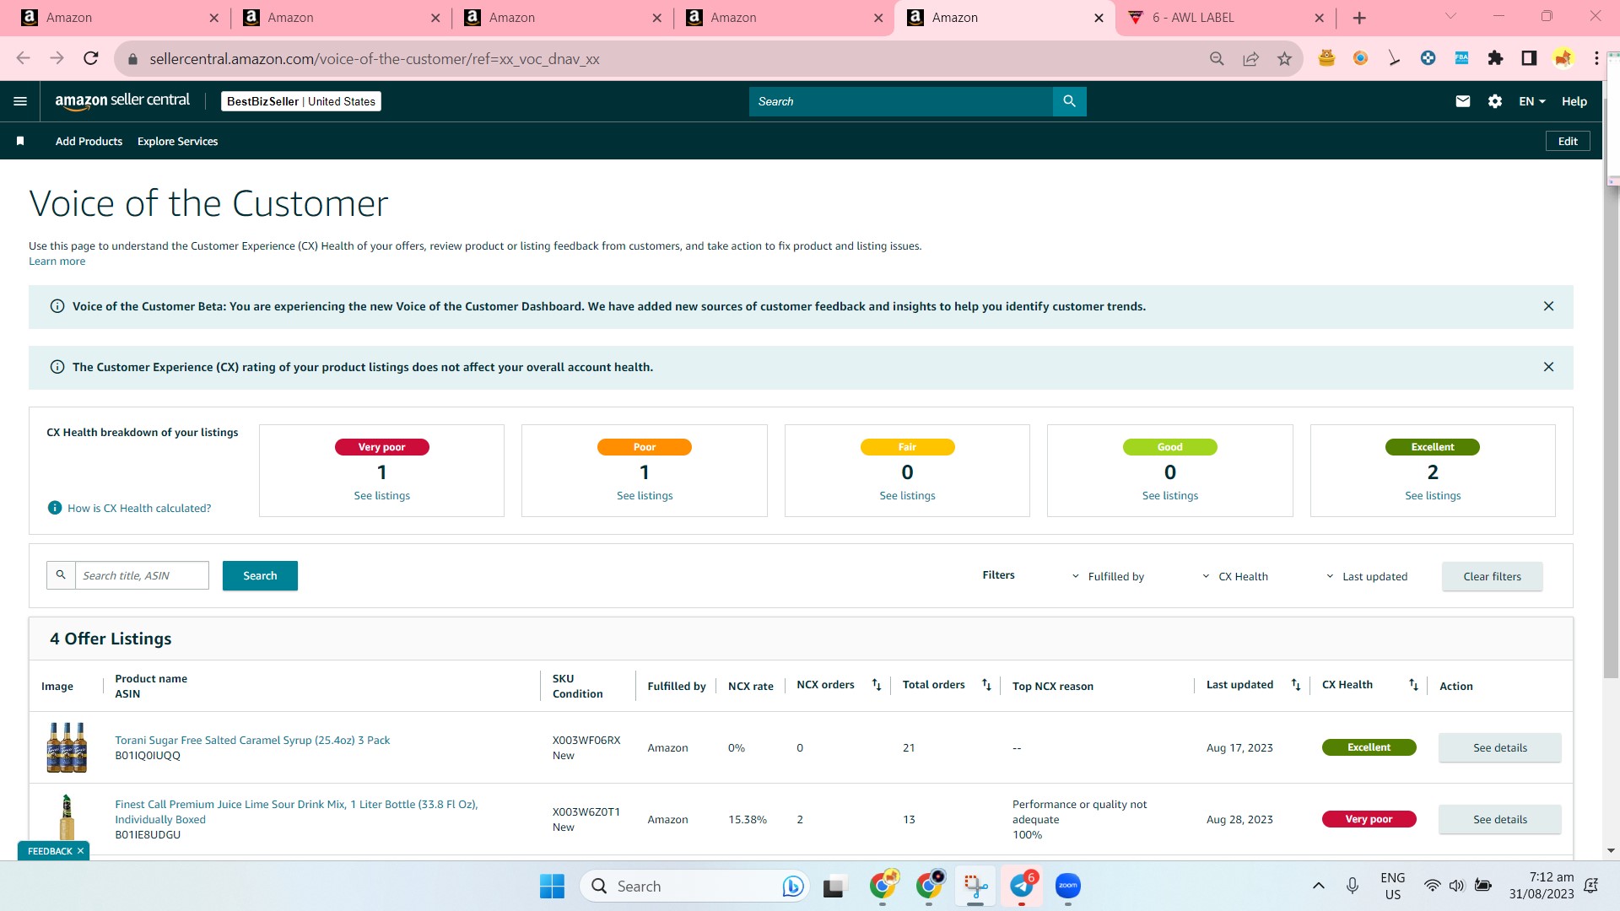
Task: Open the Torani Sugar Free Salted Caramel Syrup listing
Action: [x=252, y=740]
